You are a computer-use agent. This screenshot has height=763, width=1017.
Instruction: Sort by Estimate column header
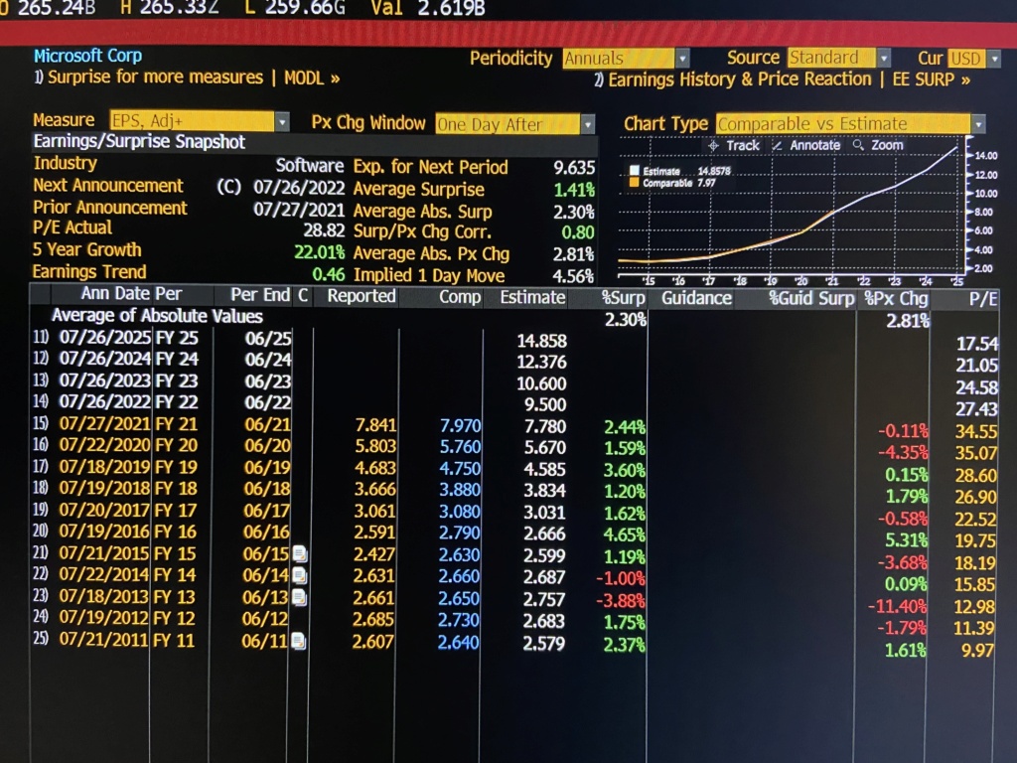(532, 298)
